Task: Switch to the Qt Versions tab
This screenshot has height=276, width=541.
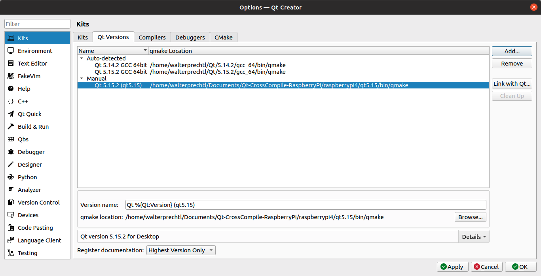Action: (113, 37)
